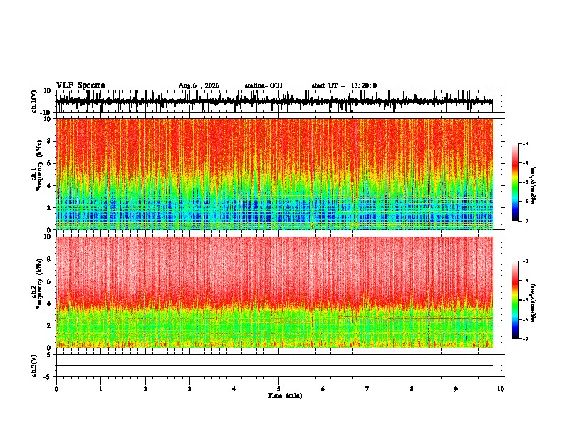Screen dimensions: 564x436
Task: Click time axis tick label "7"
Action: click(367, 389)
